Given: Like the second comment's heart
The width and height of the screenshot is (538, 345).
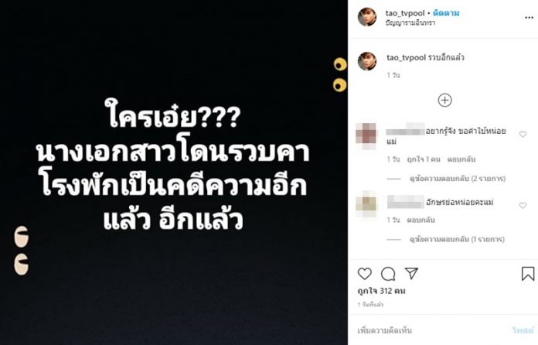Looking at the screenshot, I should click(523, 205).
